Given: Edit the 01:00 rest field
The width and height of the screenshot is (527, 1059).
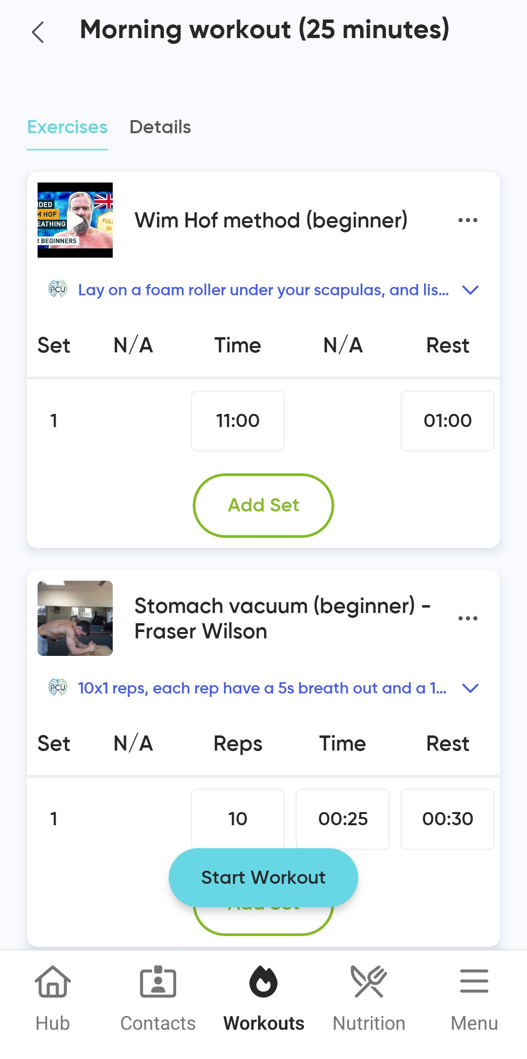Looking at the screenshot, I should (x=447, y=421).
